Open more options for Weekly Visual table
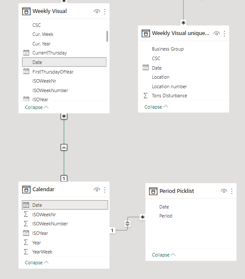 click(105, 12)
